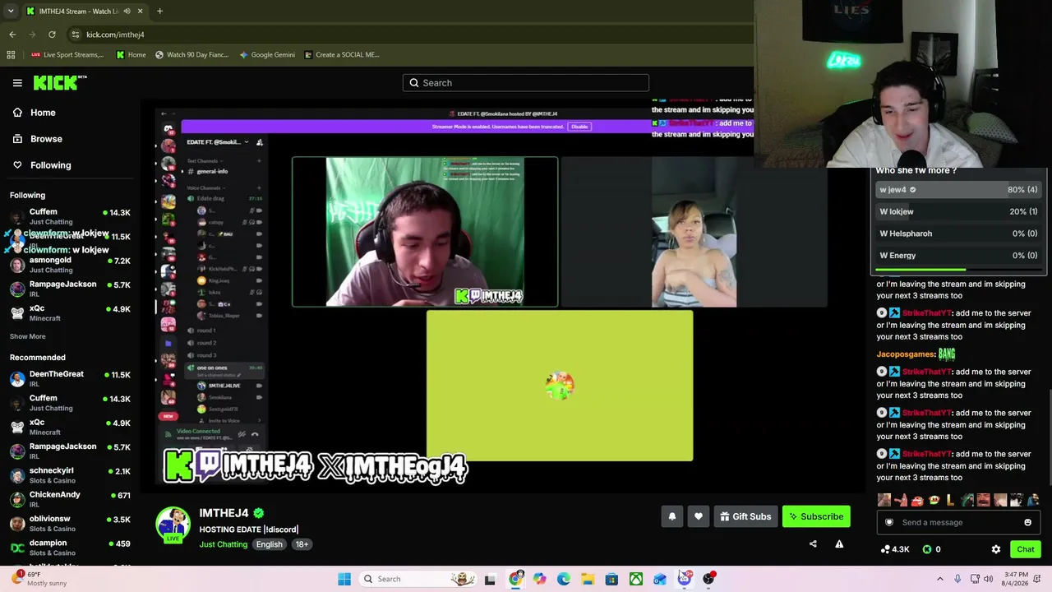Click the green Chat send button
Screen dimensions: 1052x592
1025,549
